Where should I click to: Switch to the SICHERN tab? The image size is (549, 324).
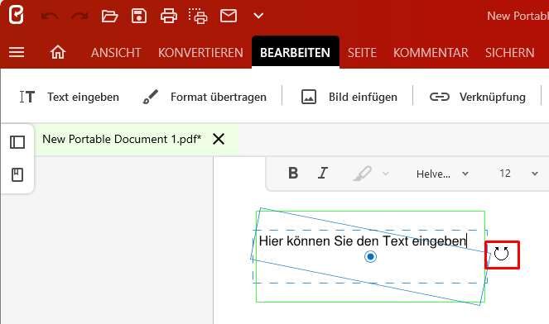coord(510,52)
